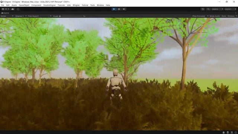Open the Edit menu
The height and width of the screenshot is (134, 238).
click(x=8, y=5)
